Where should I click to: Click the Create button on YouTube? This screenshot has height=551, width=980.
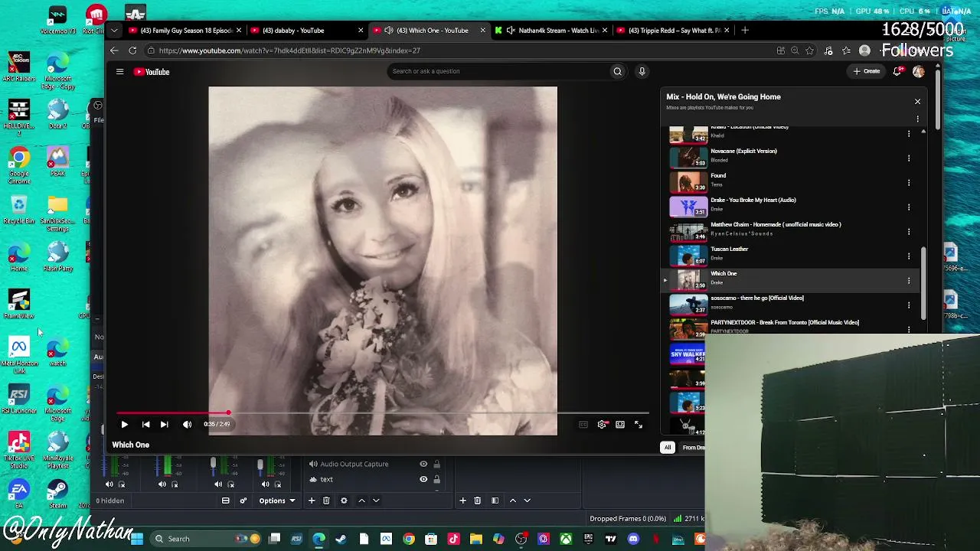pyautogui.click(x=867, y=71)
